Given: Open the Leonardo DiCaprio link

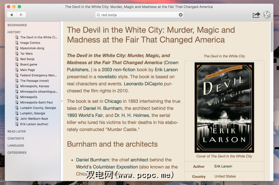Looking at the screenshot, I should coord(143,84).
